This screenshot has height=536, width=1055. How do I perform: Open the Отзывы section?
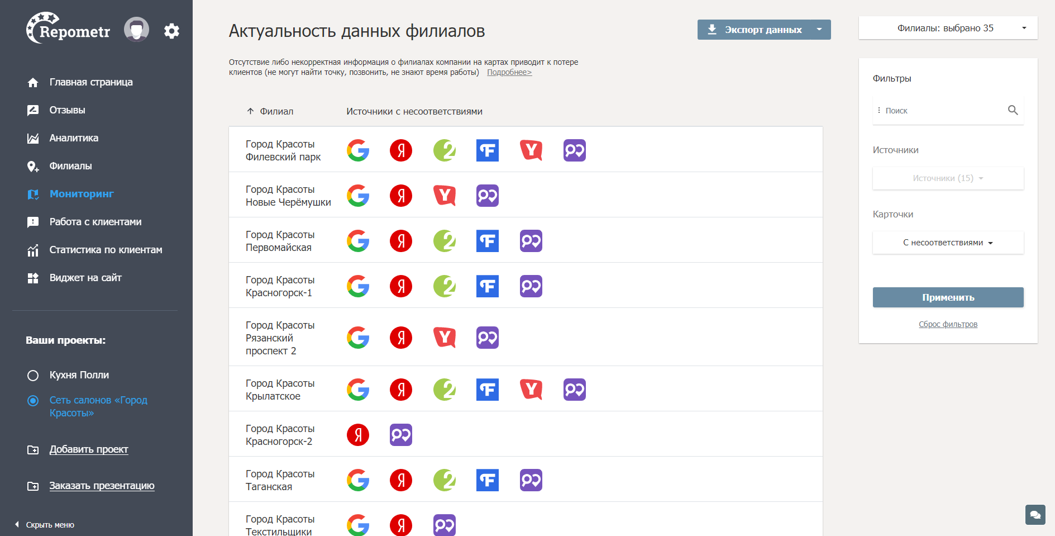click(x=67, y=110)
